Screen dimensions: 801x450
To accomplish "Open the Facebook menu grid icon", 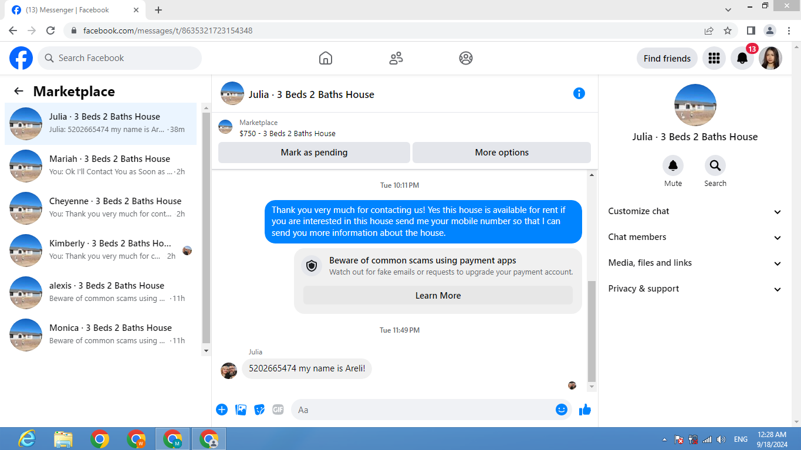I will pos(714,58).
